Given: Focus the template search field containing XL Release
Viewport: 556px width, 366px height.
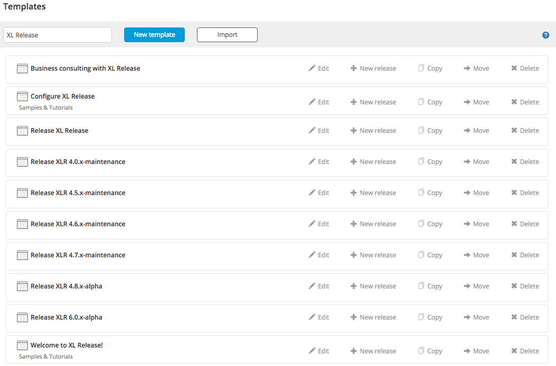Looking at the screenshot, I should (58, 35).
